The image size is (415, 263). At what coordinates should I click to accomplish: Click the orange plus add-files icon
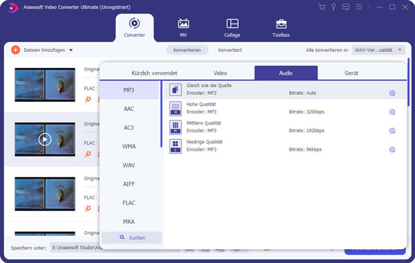point(16,50)
